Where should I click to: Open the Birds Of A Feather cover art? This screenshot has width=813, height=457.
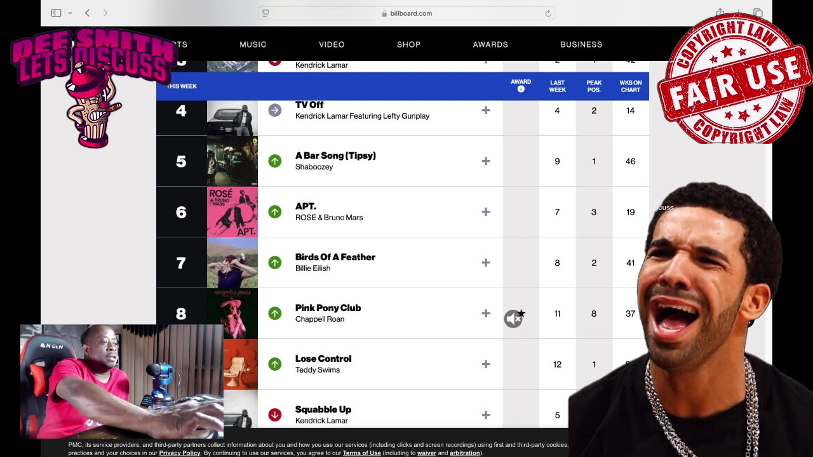pyautogui.click(x=232, y=263)
